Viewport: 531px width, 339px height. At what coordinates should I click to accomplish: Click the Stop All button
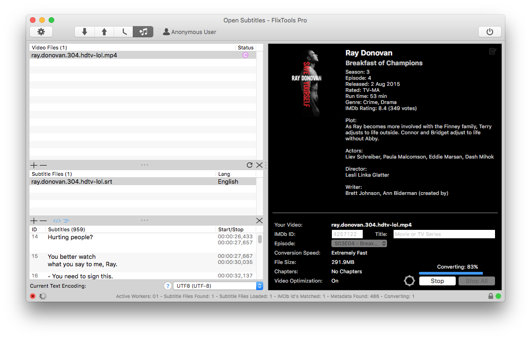[x=476, y=281]
